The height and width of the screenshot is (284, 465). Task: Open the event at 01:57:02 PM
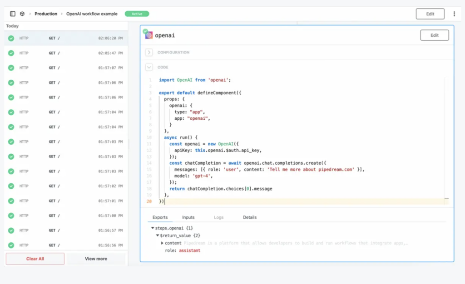(x=66, y=186)
